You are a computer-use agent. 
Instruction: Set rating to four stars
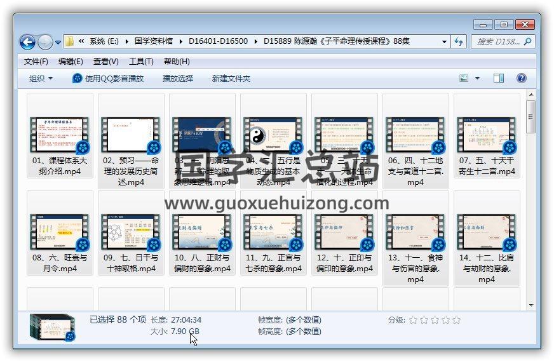pos(445,320)
